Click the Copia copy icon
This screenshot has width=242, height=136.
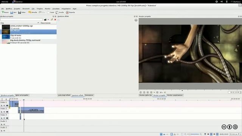click(x=48, y=12)
